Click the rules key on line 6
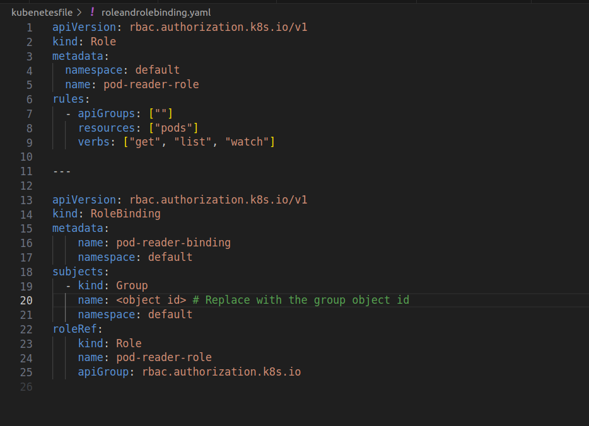 click(68, 99)
